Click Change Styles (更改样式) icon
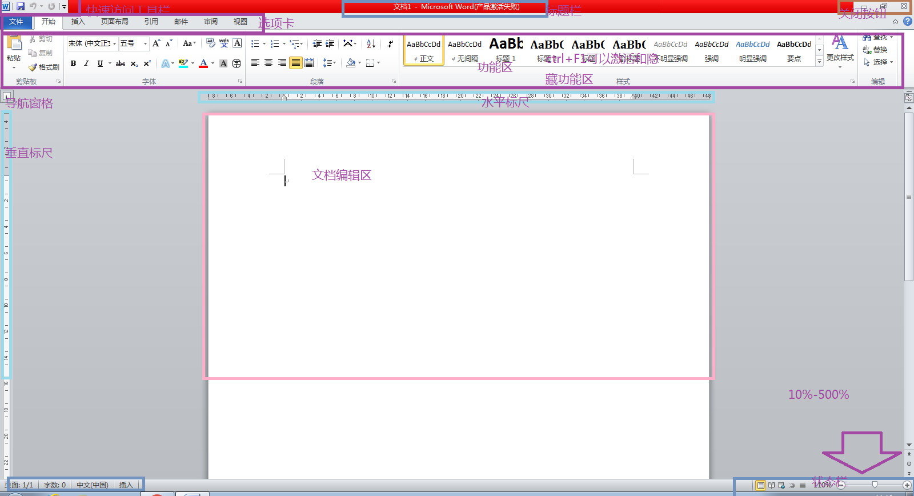The width and height of the screenshot is (914, 496). (x=840, y=43)
